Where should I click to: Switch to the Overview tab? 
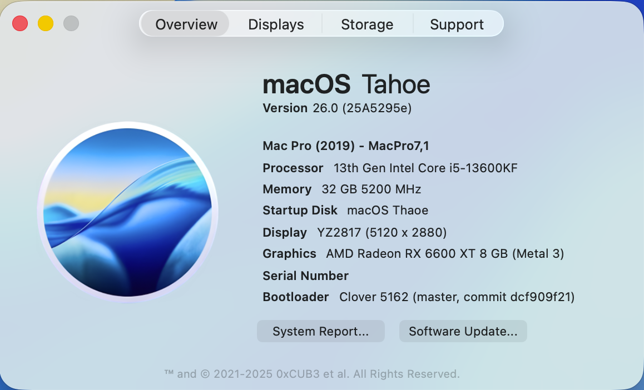pyautogui.click(x=186, y=24)
